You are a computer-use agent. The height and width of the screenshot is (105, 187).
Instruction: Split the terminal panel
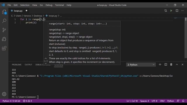click(x=166, y=64)
